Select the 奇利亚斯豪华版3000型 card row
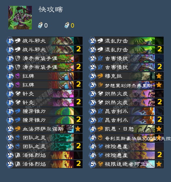This screenshot has height=182, width=171. pyautogui.click(x=126, y=138)
